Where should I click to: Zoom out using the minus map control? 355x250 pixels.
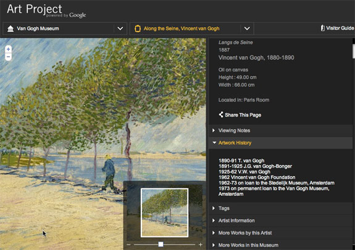point(9,57)
